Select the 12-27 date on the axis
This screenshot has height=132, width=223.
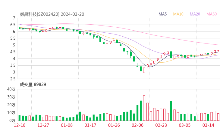(44, 125)
